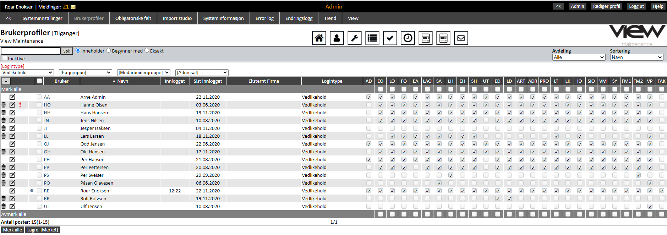Open the clock history icon
The width and height of the screenshot is (667, 235).
[x=408, y=38]
